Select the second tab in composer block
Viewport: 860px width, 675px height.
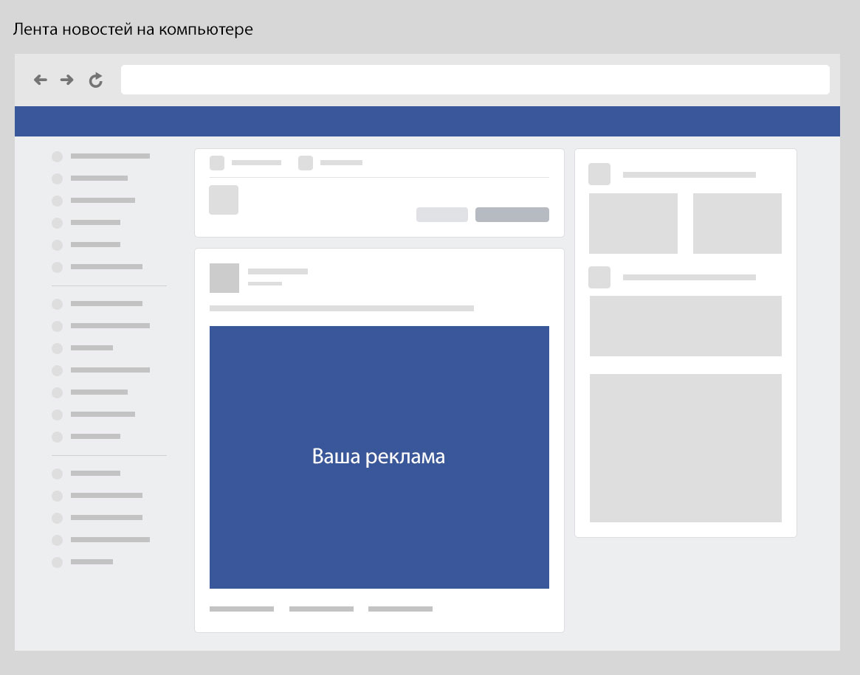click(x=331, y=163)
